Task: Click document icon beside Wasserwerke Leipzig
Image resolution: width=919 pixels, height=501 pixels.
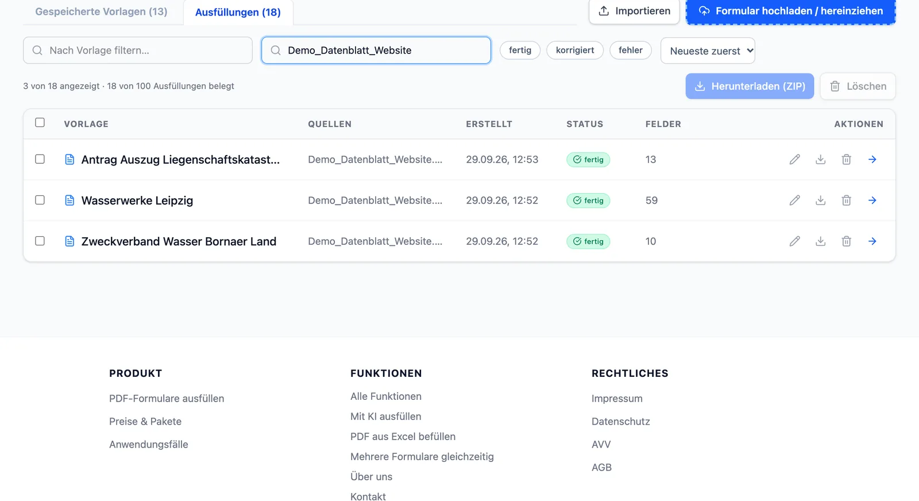Action: coord(69,201)
